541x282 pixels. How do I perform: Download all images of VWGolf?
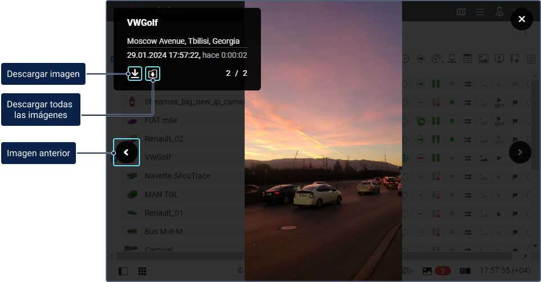tap(152, 74)
